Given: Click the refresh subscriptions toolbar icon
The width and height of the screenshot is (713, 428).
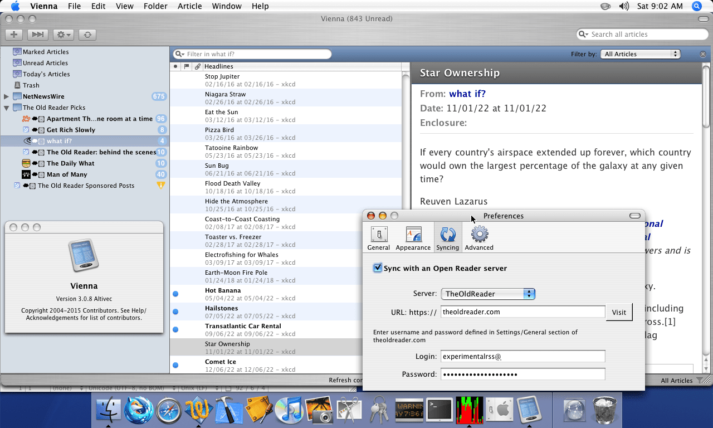Looking at the screenshot, I should [x=87, y=35].
